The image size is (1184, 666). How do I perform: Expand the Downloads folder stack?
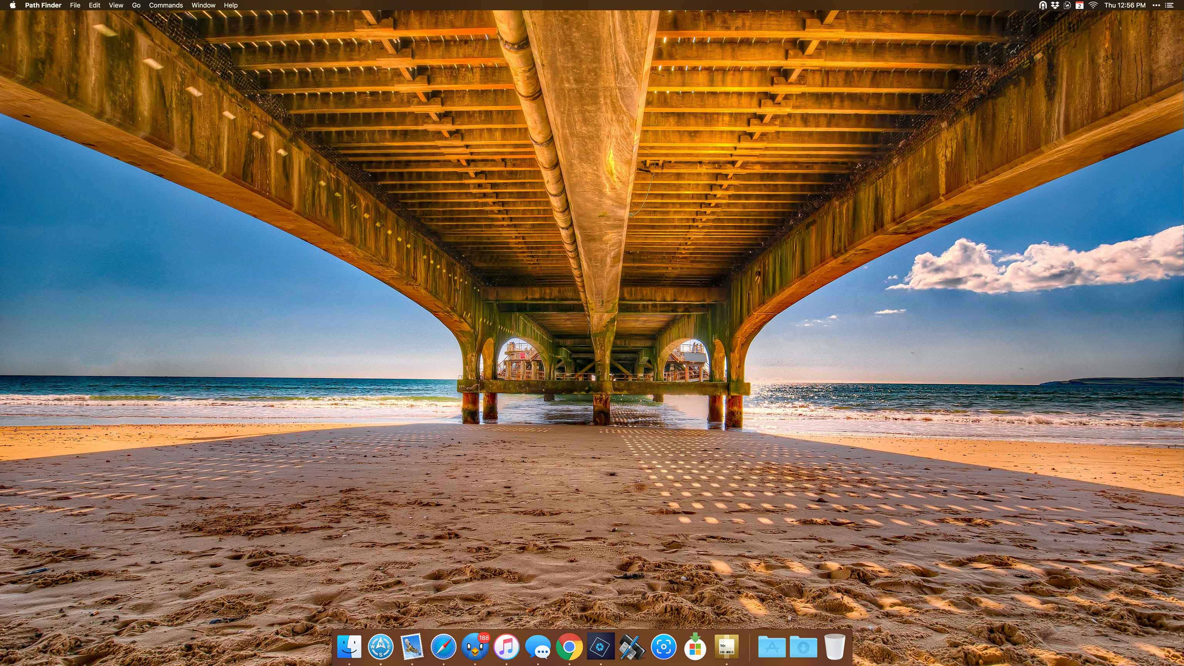[803, 646]
